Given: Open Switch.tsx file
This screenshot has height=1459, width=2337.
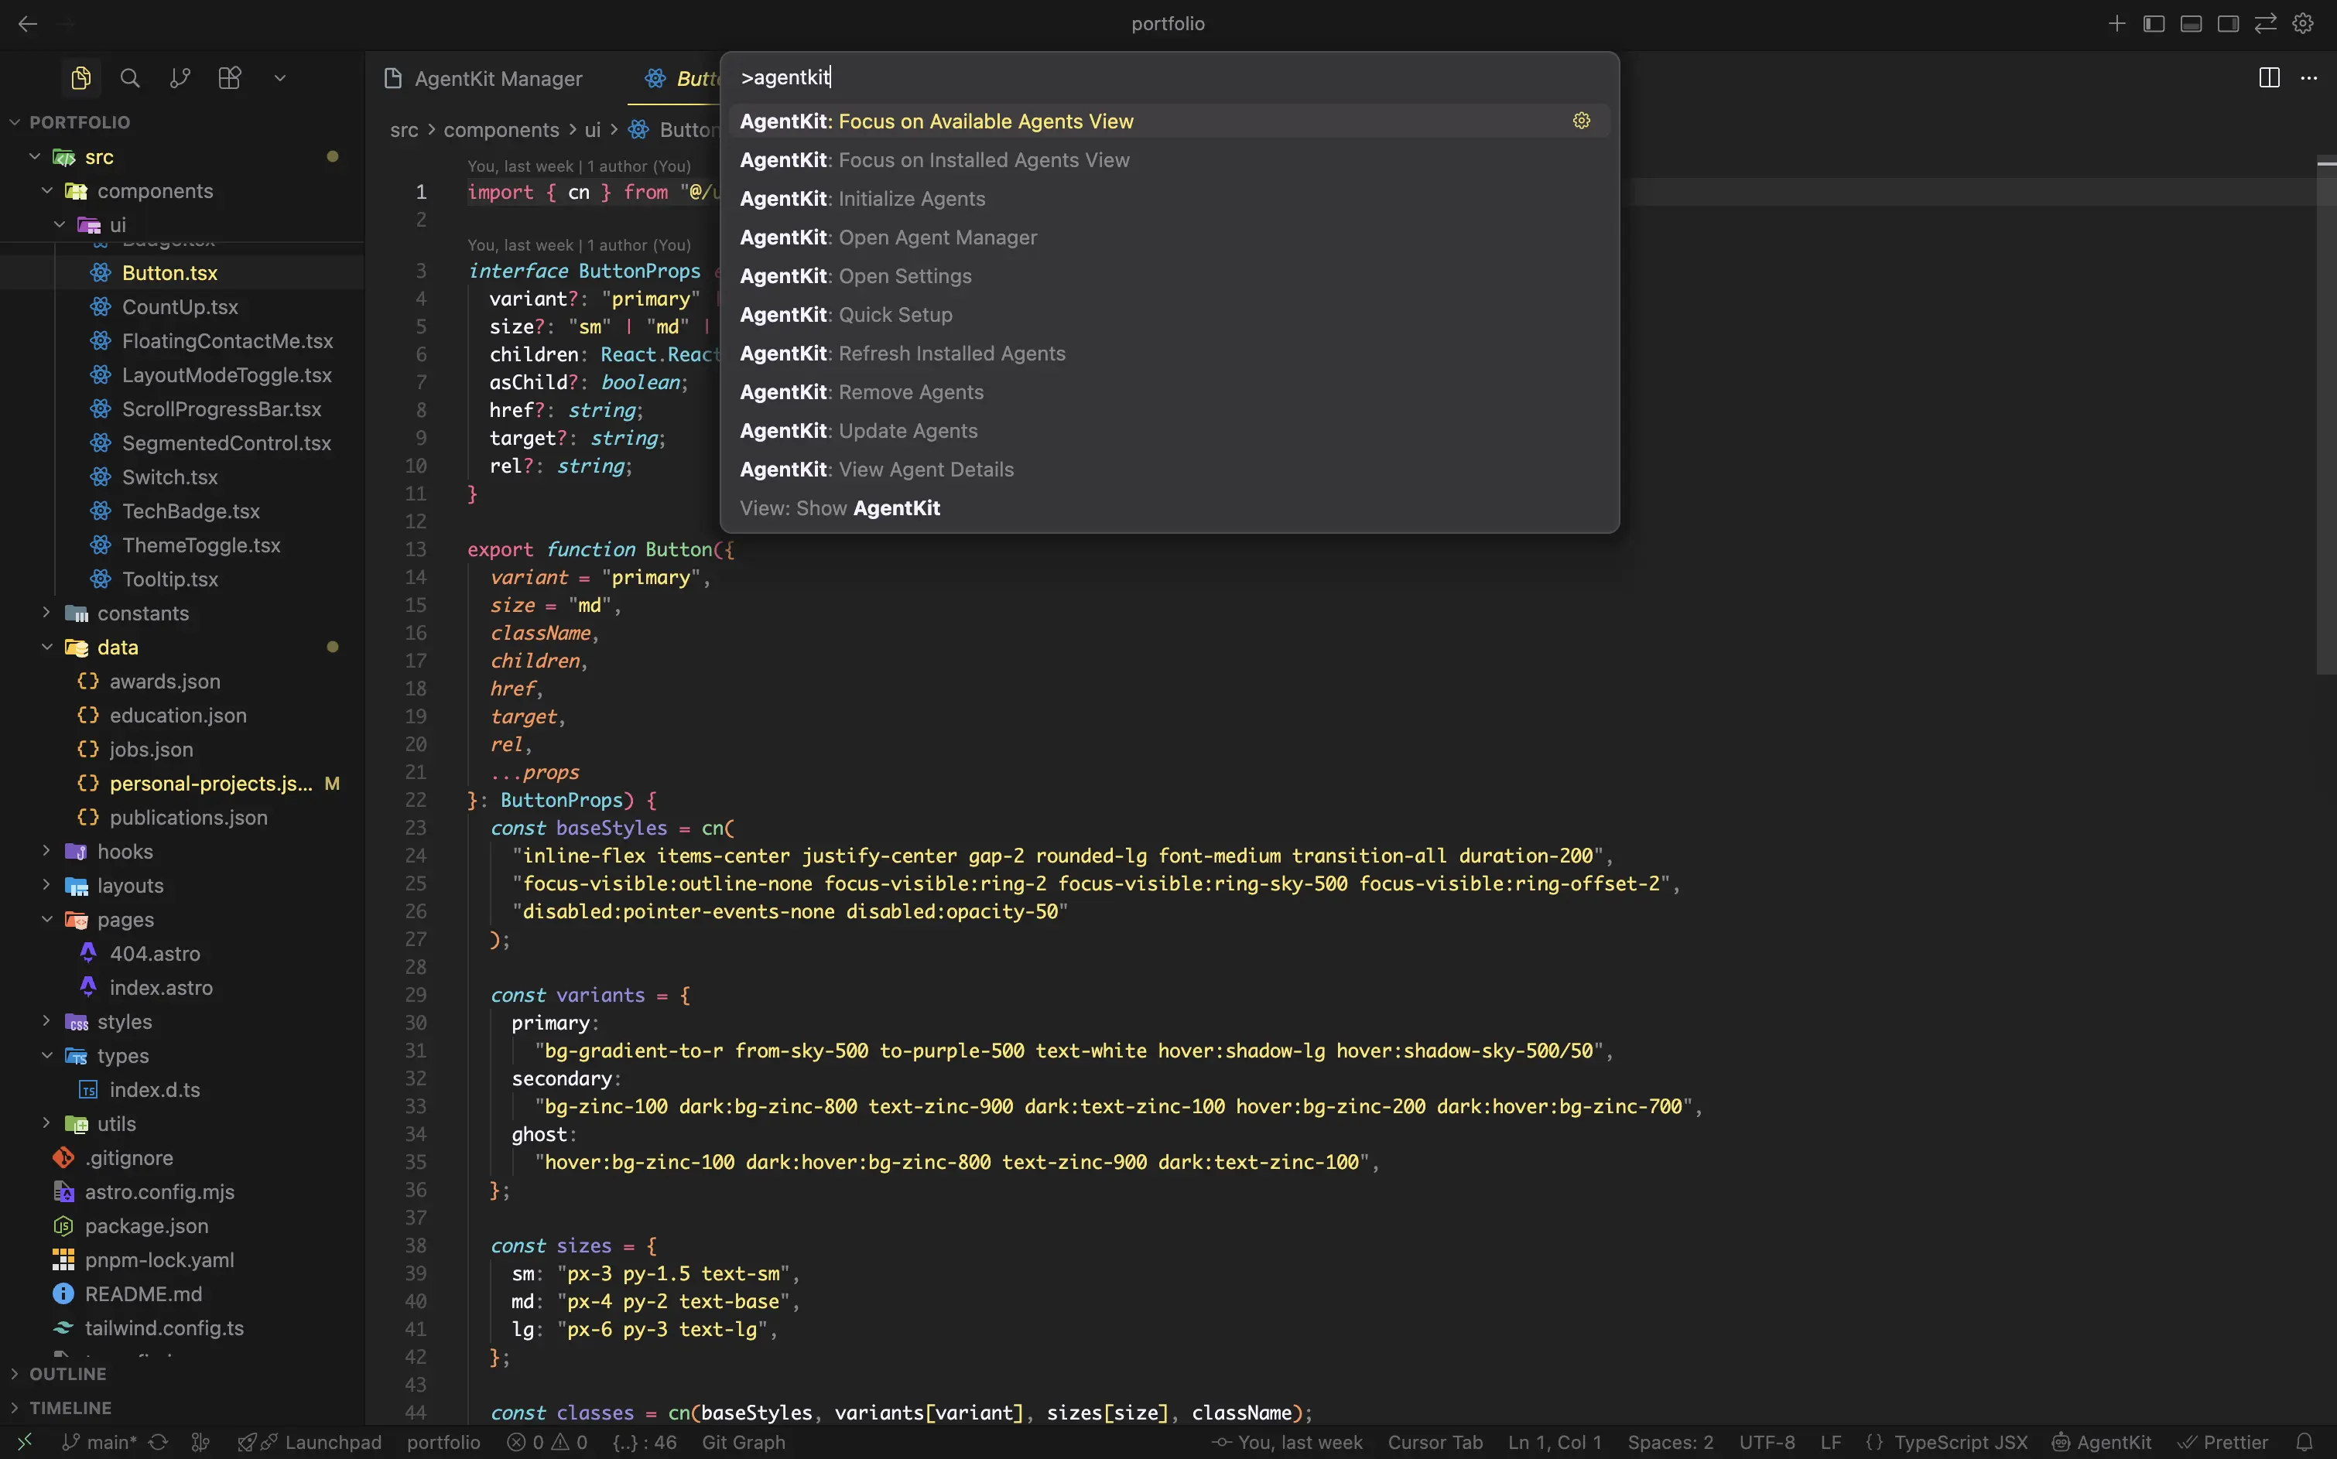Looking at the screenshot, I should (x=183, y=477).
